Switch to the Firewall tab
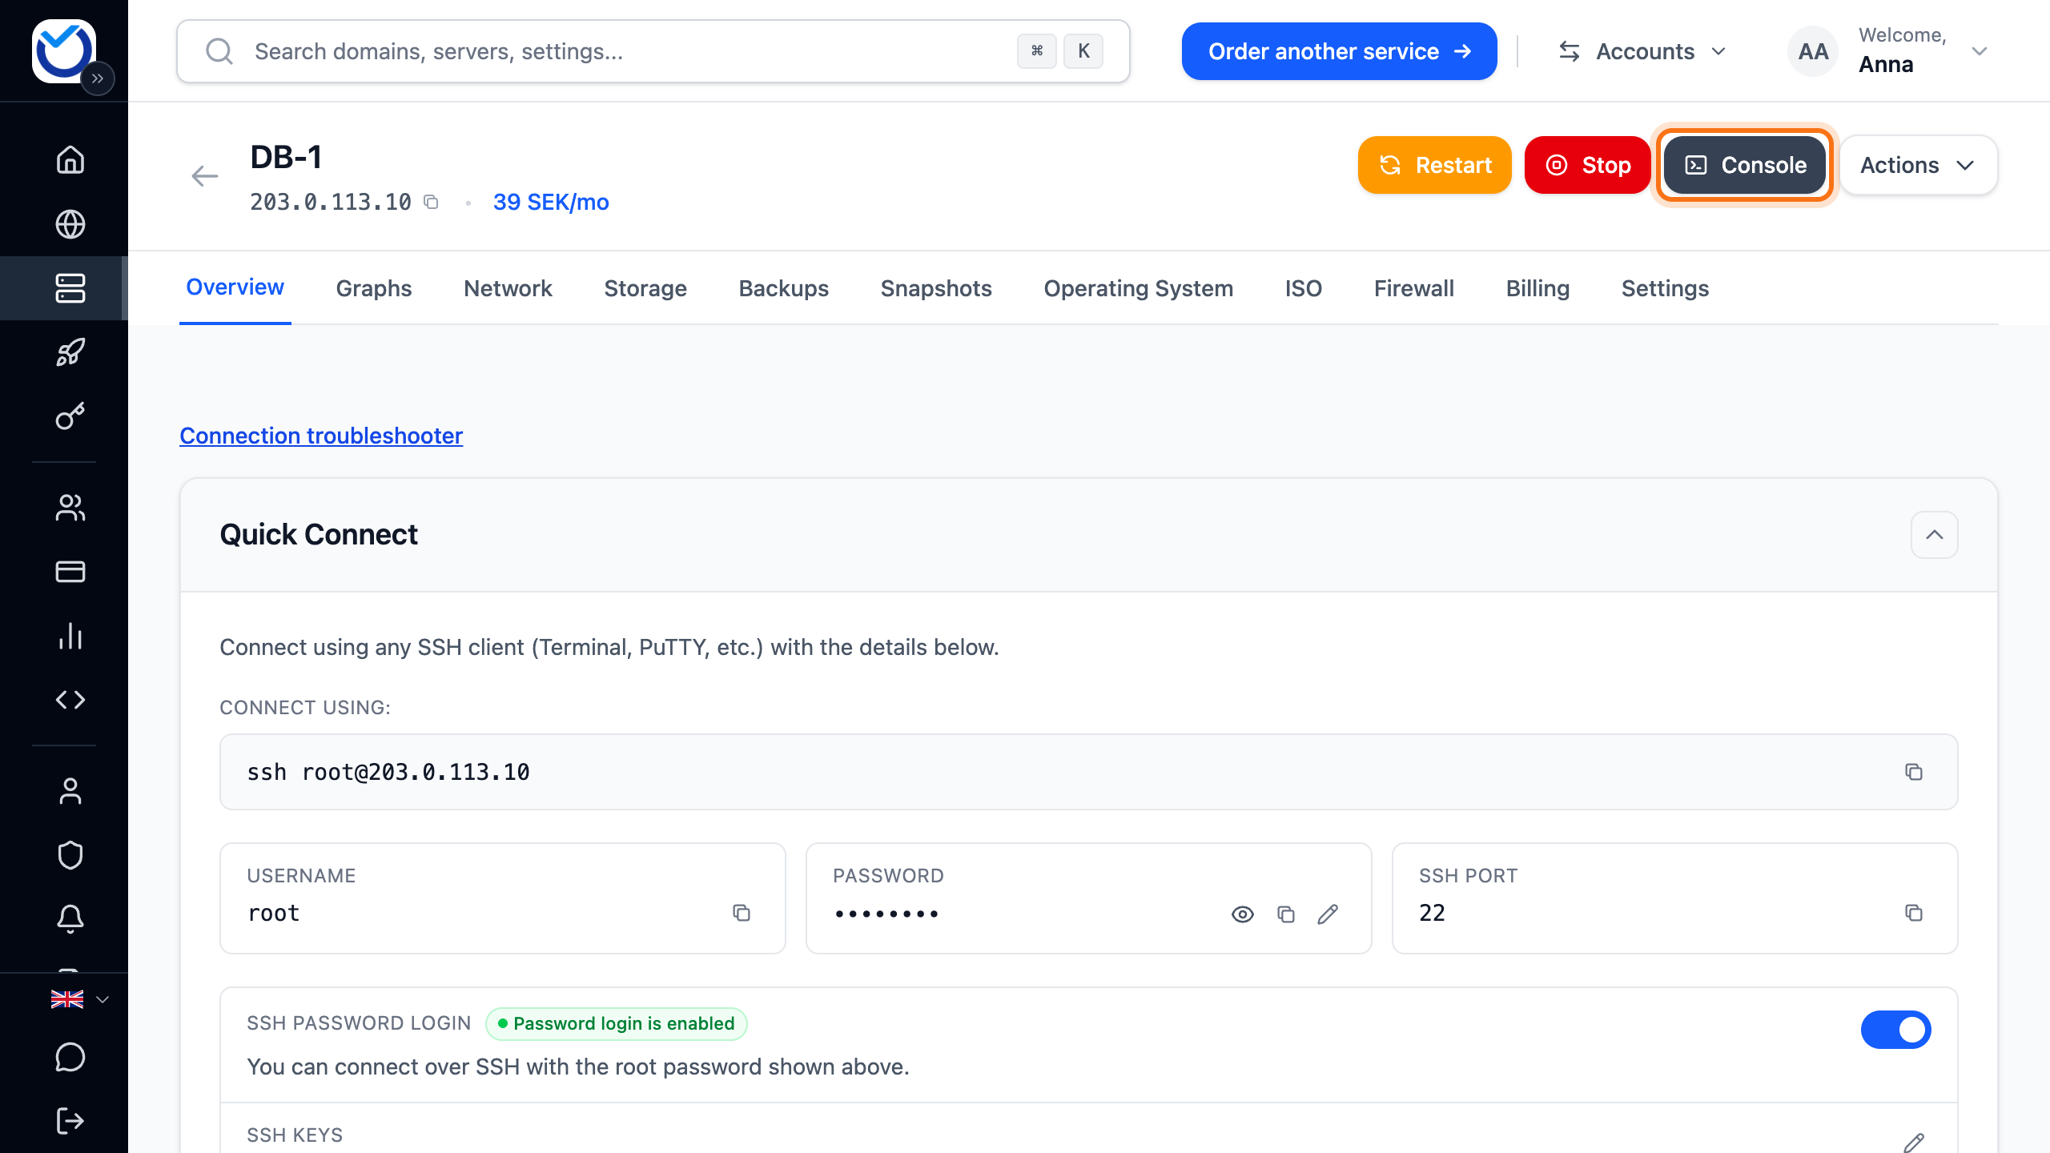Image resolution: width=2050 pixels, height=1153 pixels. tap(1413, 288)
